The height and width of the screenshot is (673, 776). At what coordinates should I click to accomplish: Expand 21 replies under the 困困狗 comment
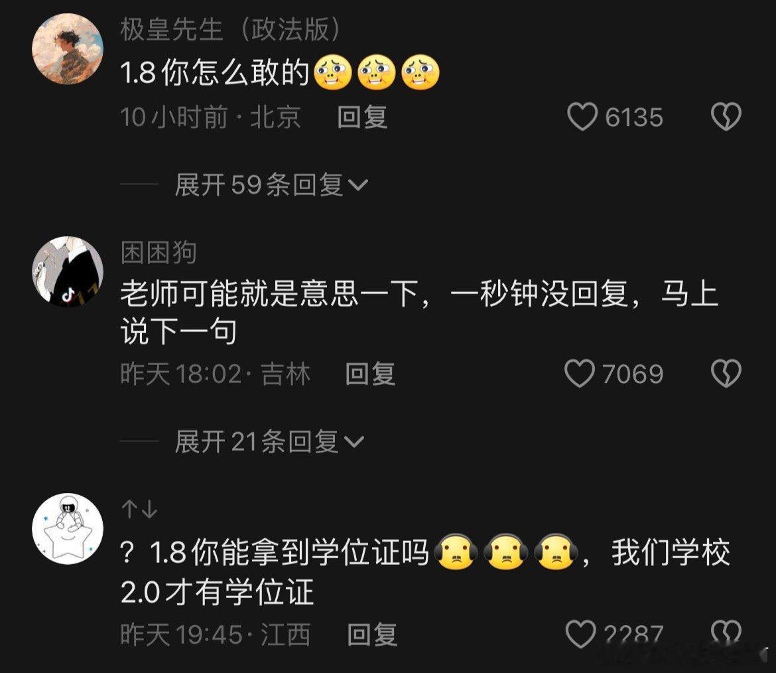click(x=269, y=441)
